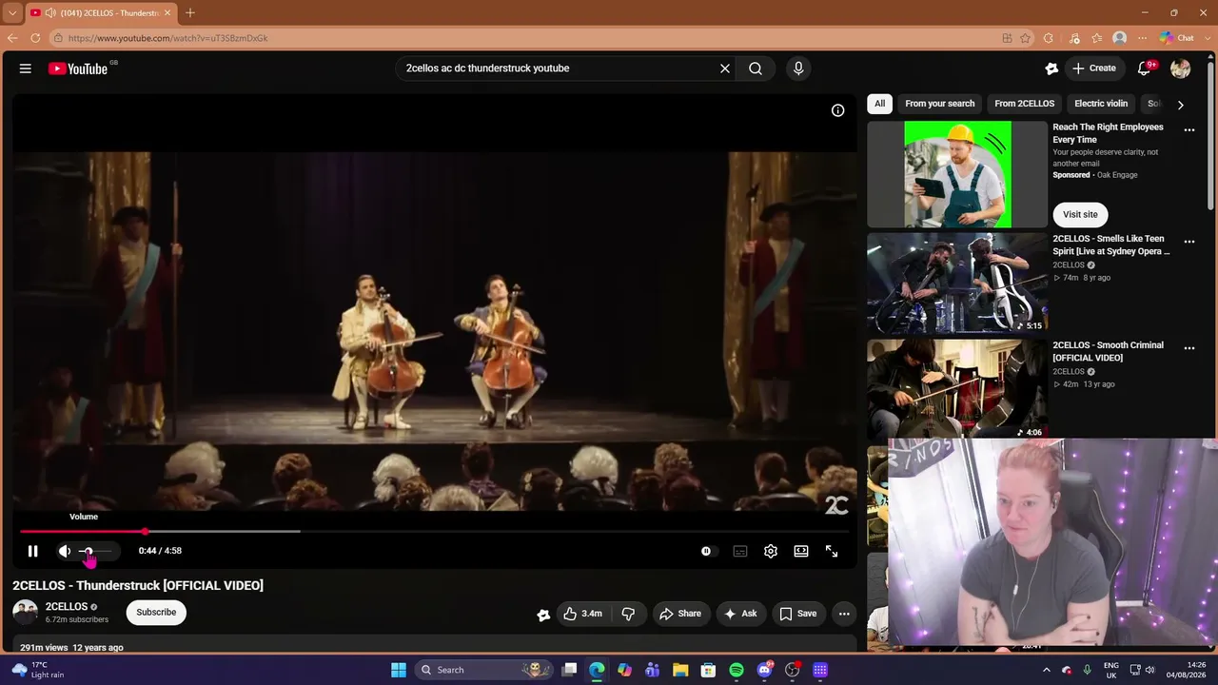This screenshot has height=685, width=1218.
Task: Click the Create button
Action: click(1093, 68)
